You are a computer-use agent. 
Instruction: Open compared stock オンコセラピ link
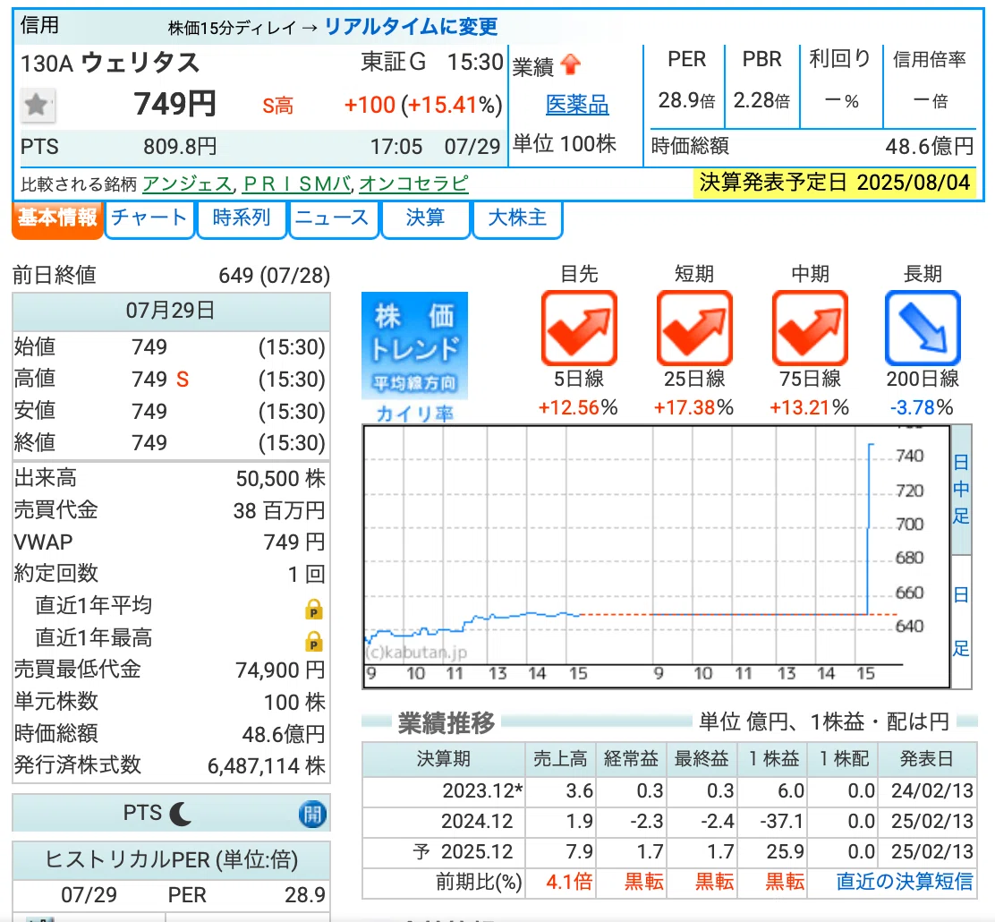coord(413,184)
